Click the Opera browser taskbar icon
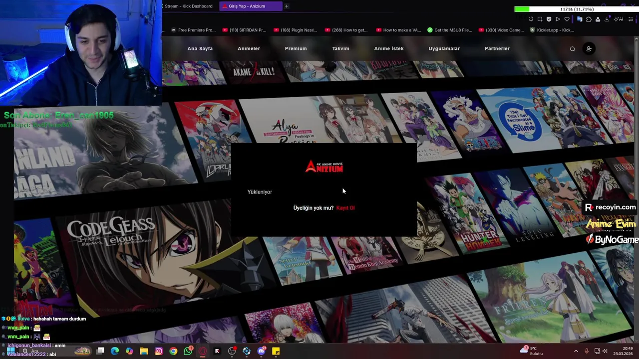This screenshot has width=639, height=359. pos(203,351)
